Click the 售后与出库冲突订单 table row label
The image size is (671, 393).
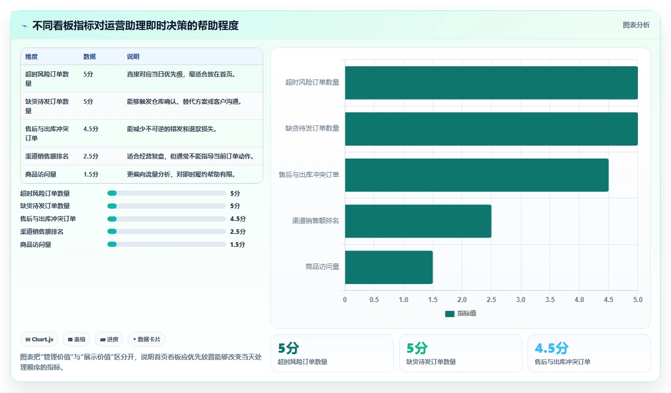pyautogui.click(x=47, y=133)
